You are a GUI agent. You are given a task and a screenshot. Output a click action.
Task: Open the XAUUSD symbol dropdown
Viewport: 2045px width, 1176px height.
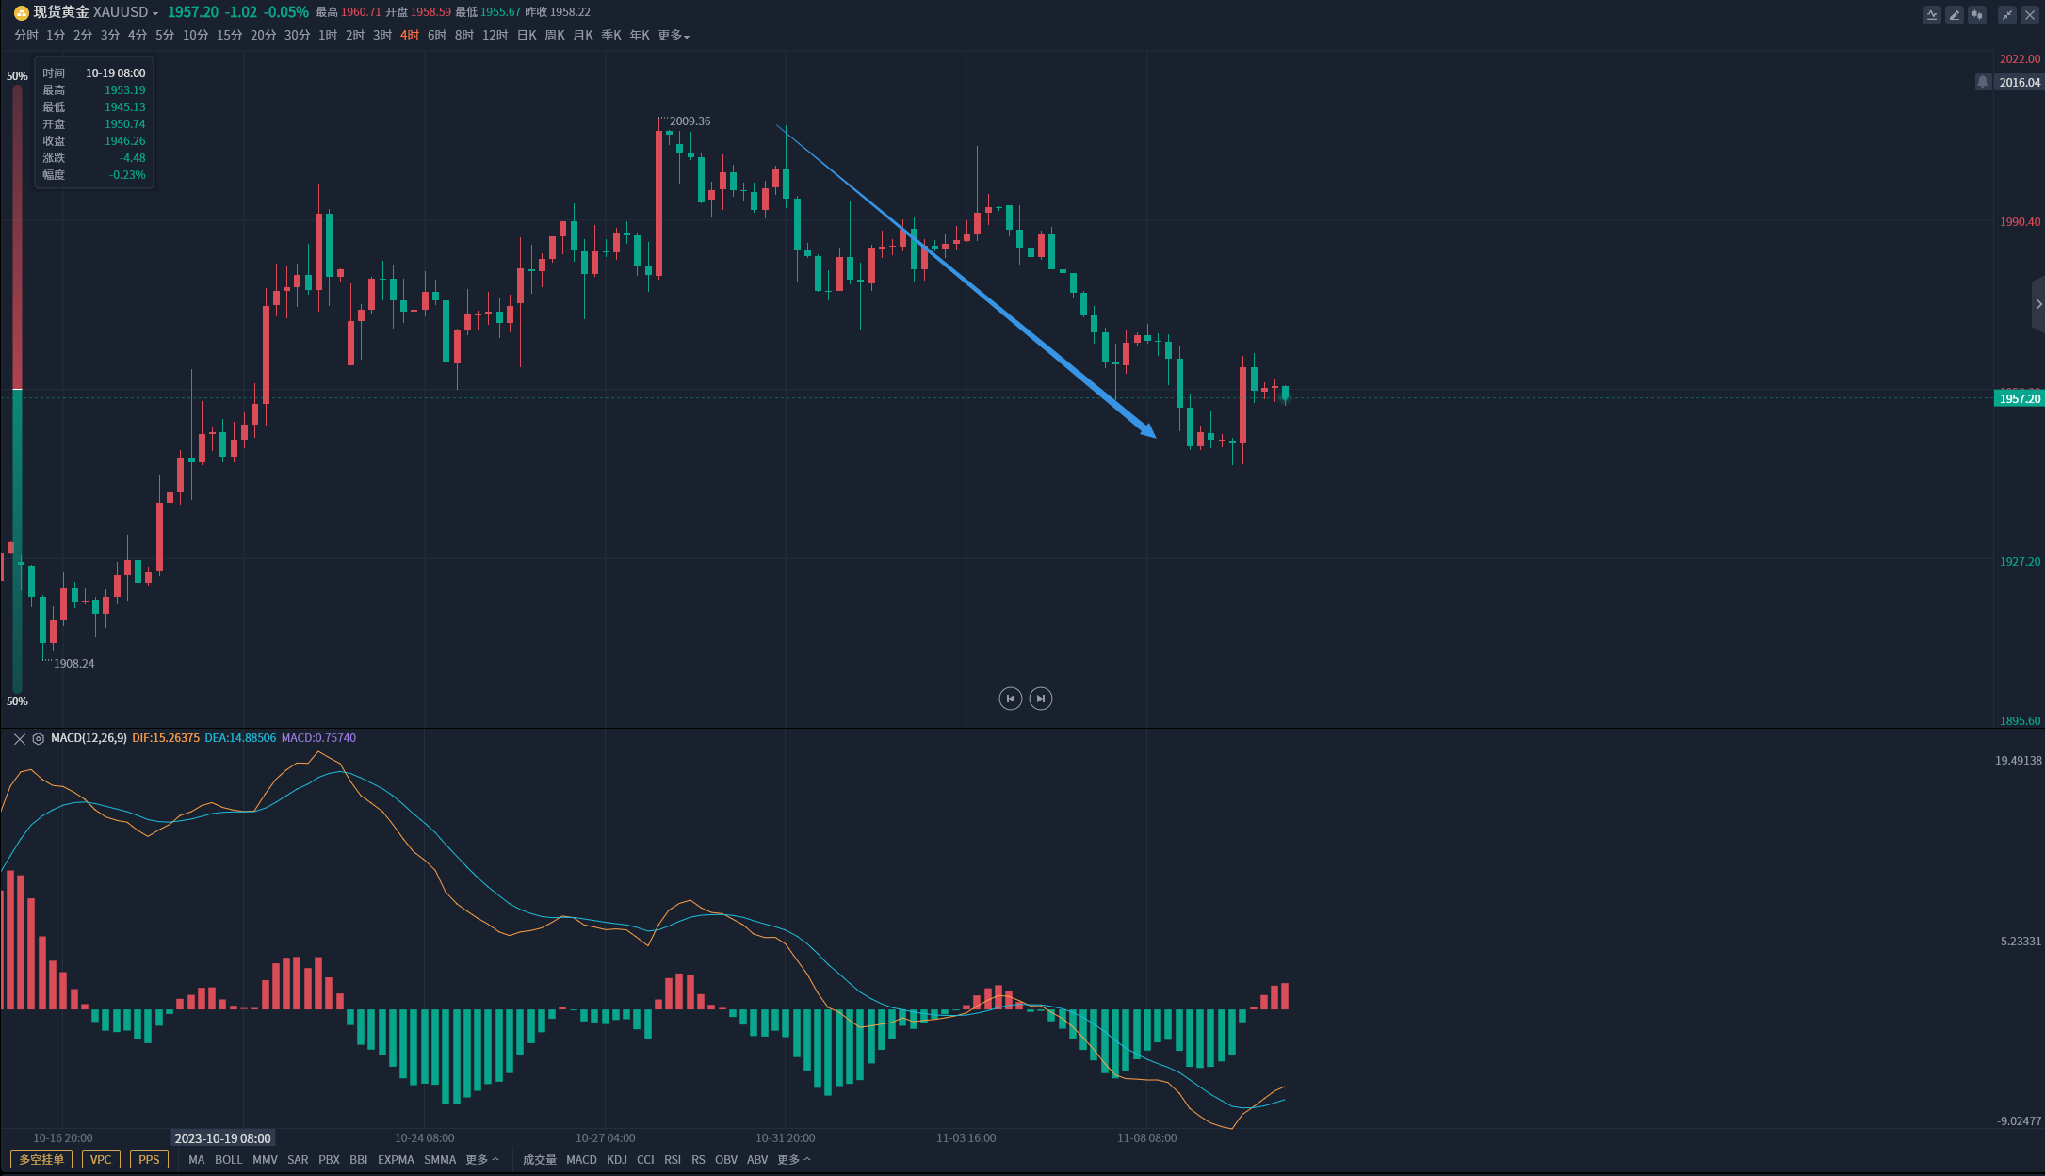tap(125, 12)
